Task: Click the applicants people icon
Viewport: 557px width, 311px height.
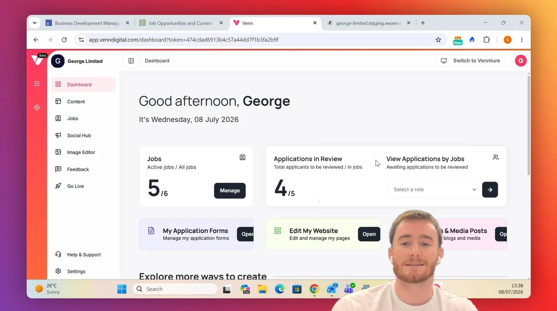Action: click(x=496, y=157)
